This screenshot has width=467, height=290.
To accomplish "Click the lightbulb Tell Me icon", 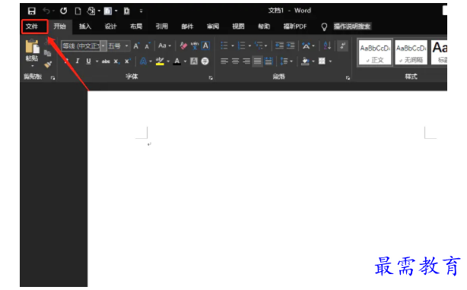I will (324, 27).
